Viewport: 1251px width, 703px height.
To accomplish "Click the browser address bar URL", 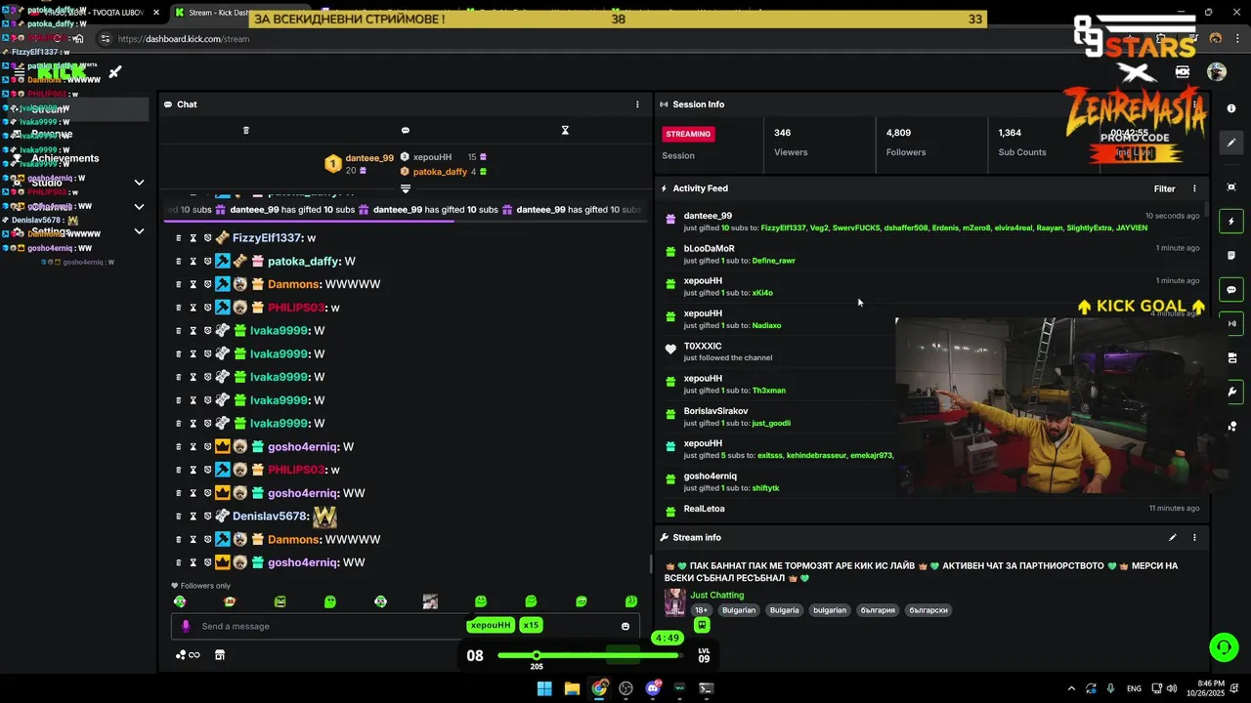I will 184,39.
